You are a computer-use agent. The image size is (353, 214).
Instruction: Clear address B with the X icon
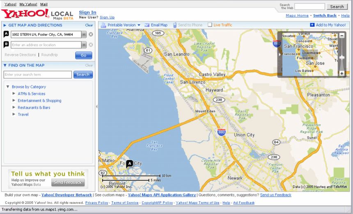91,45
